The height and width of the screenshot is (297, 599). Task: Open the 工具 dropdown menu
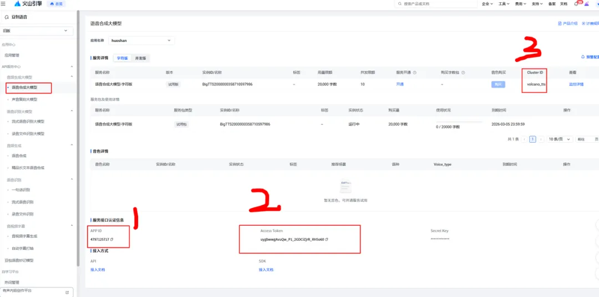coord(504,4)
